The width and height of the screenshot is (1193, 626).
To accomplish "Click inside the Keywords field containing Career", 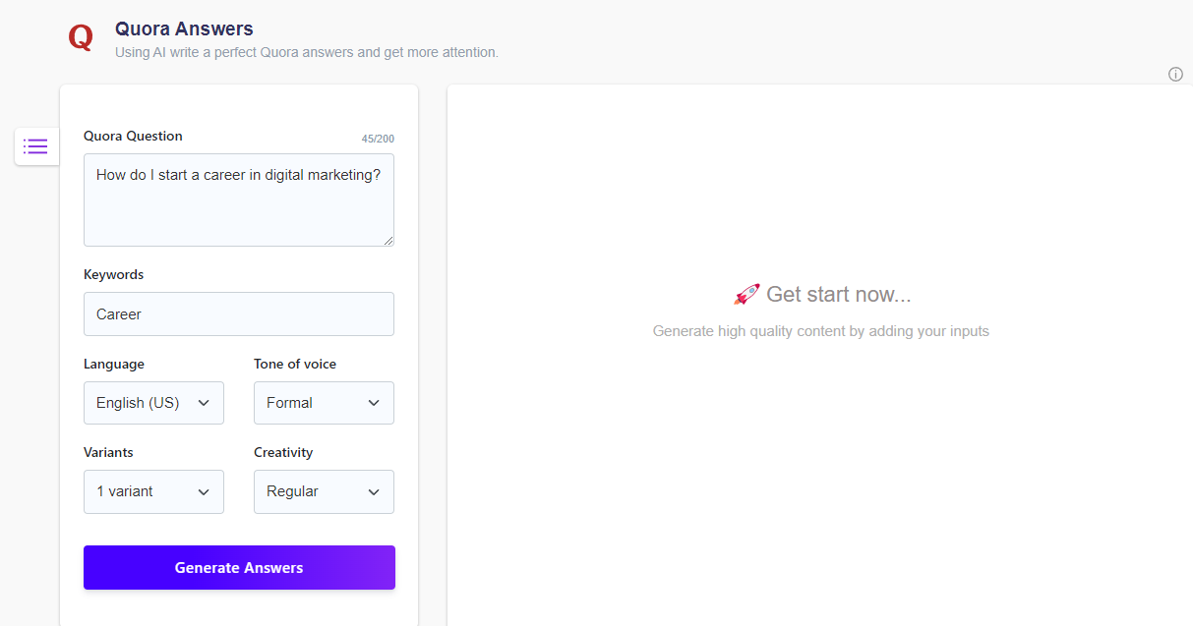I will tap(239, 313).
